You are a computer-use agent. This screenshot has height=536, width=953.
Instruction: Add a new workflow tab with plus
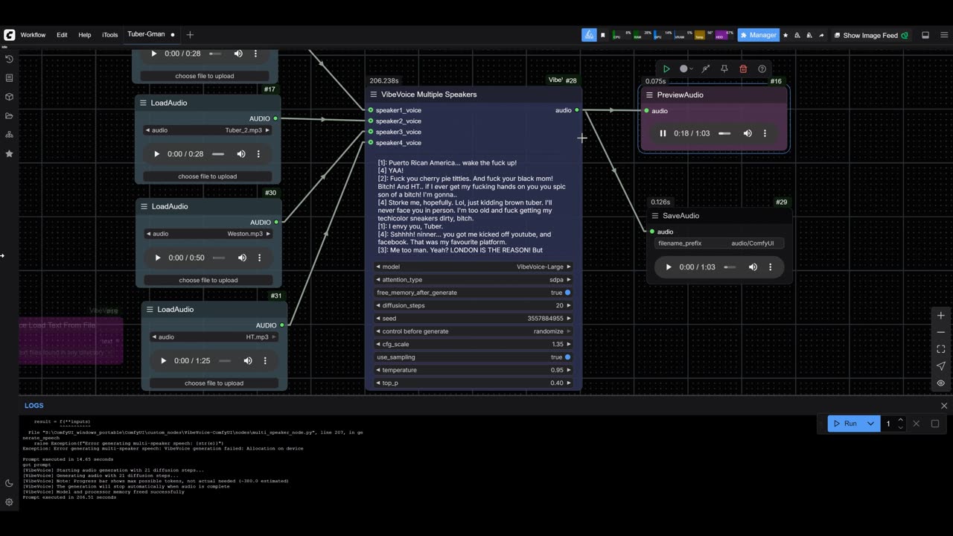(190, 34)
